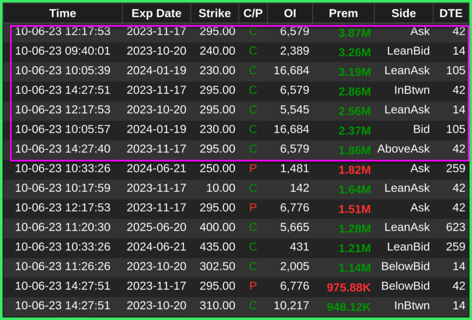Click time 10-06-23 10:05:39
This screenshot has height=320, width=472.
tap(63, 70)
